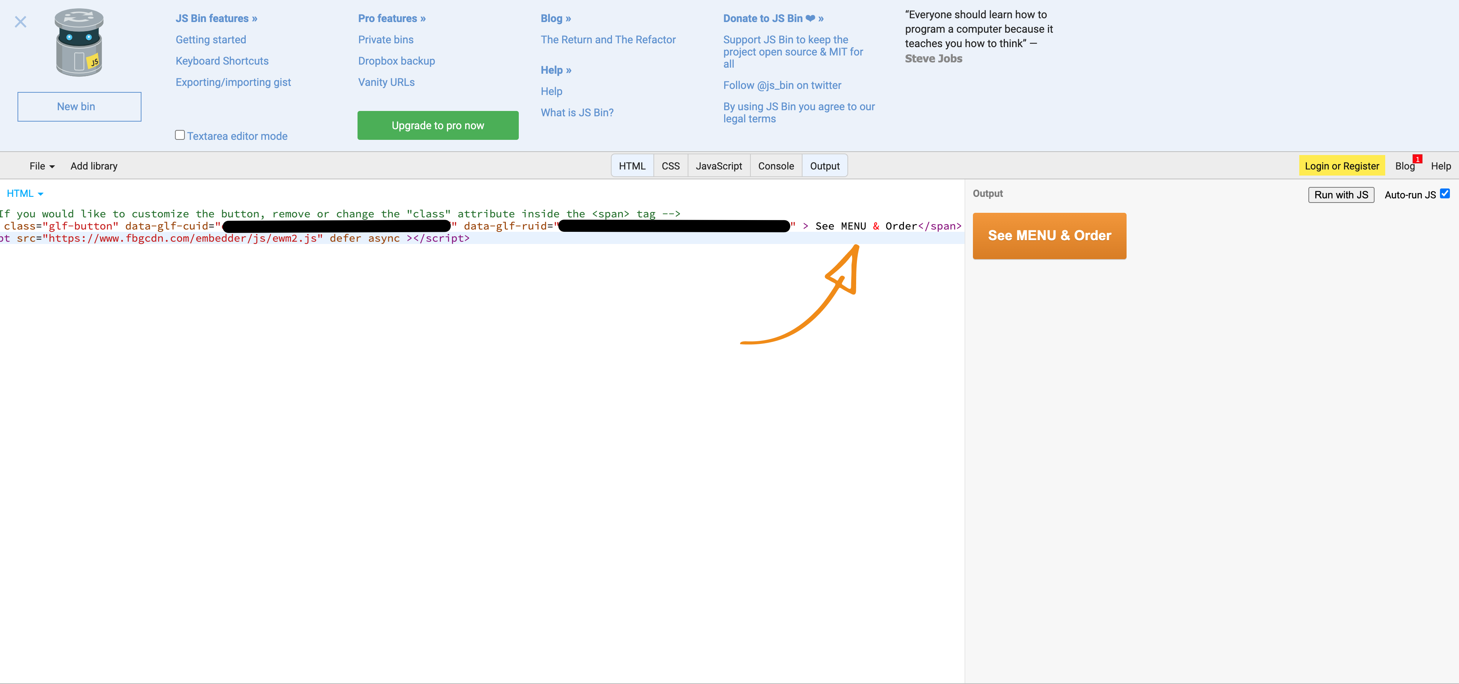This screenshot has width=1459, height=684.
Task: Open the File menu
Action: tap(41, 166)
